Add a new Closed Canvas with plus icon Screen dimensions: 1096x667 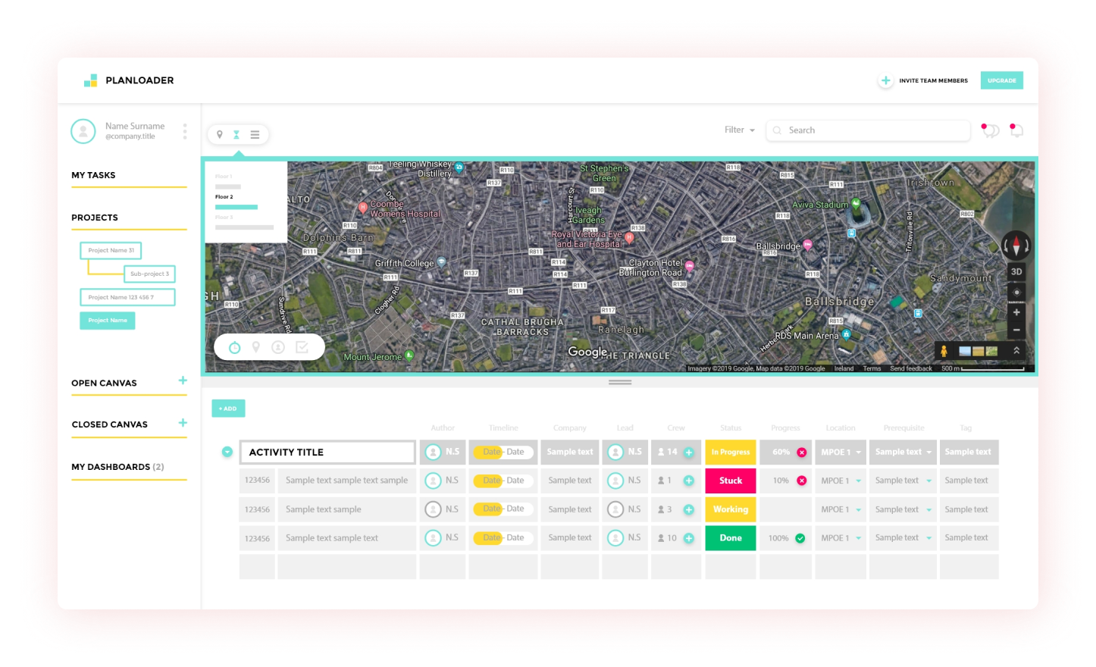click(x=183, y=423)
